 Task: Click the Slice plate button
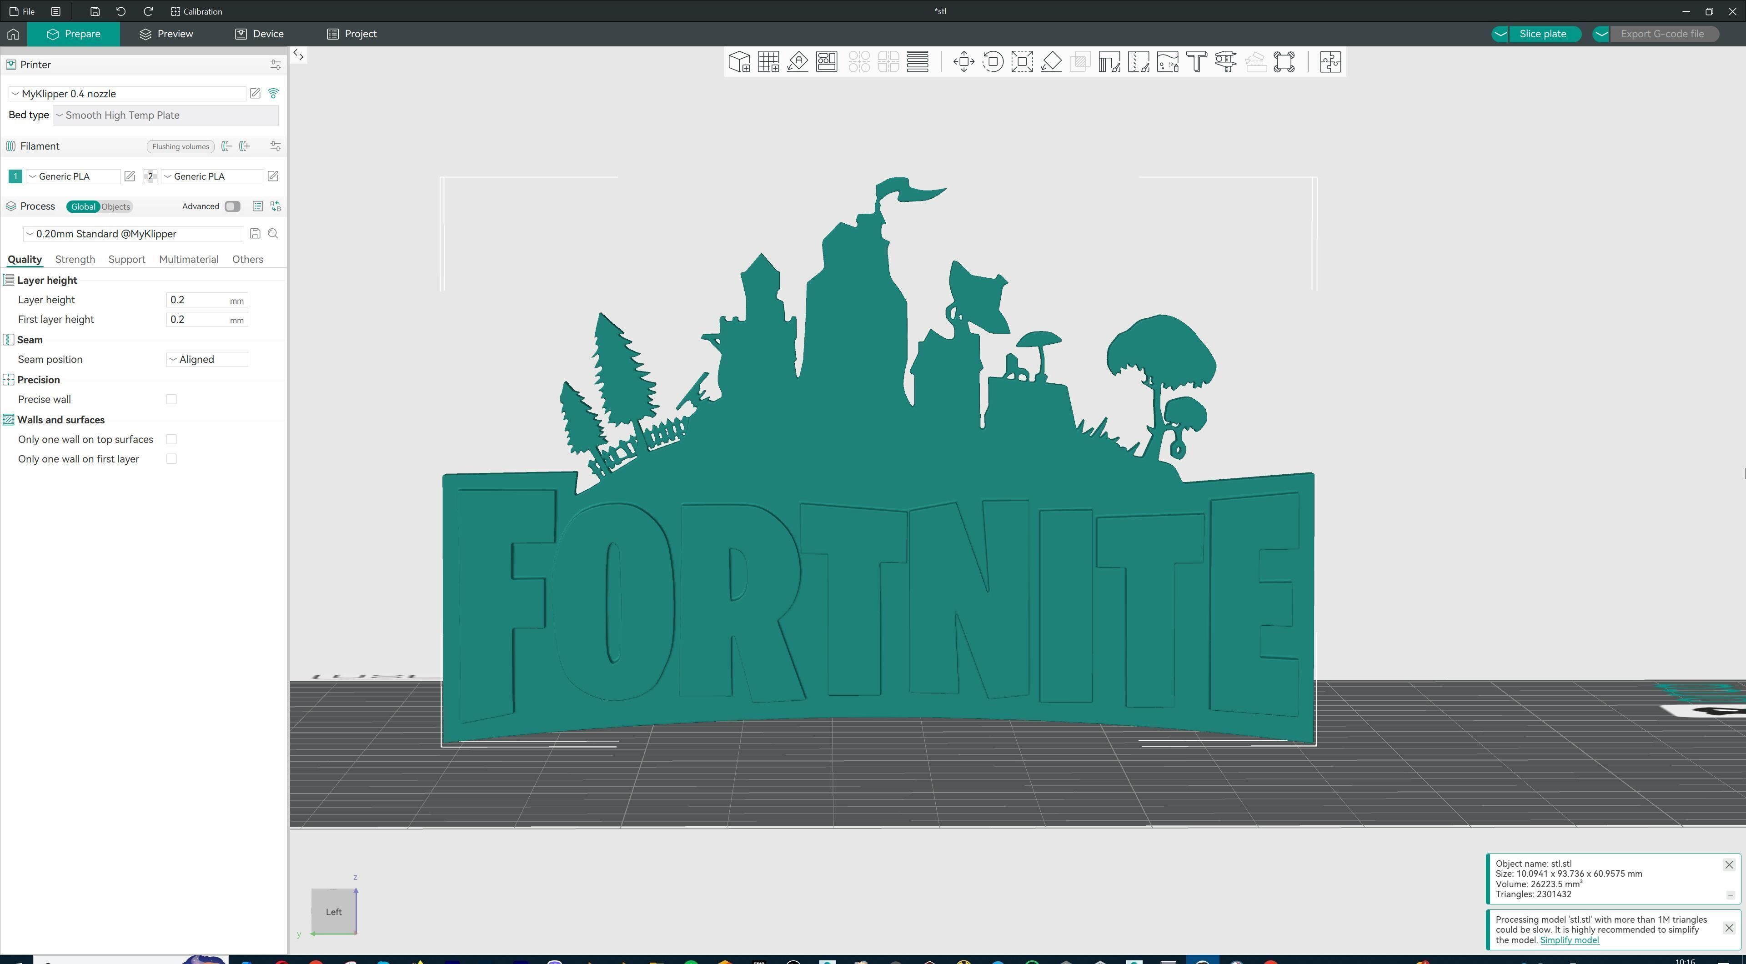[1543, 34]
